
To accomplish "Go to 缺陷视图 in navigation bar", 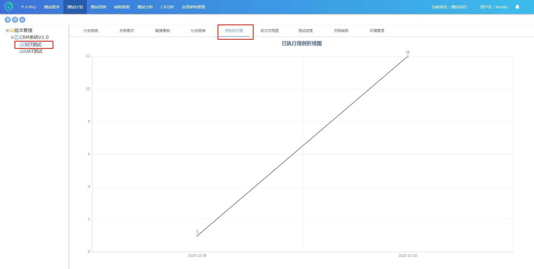I will (122, 7).
